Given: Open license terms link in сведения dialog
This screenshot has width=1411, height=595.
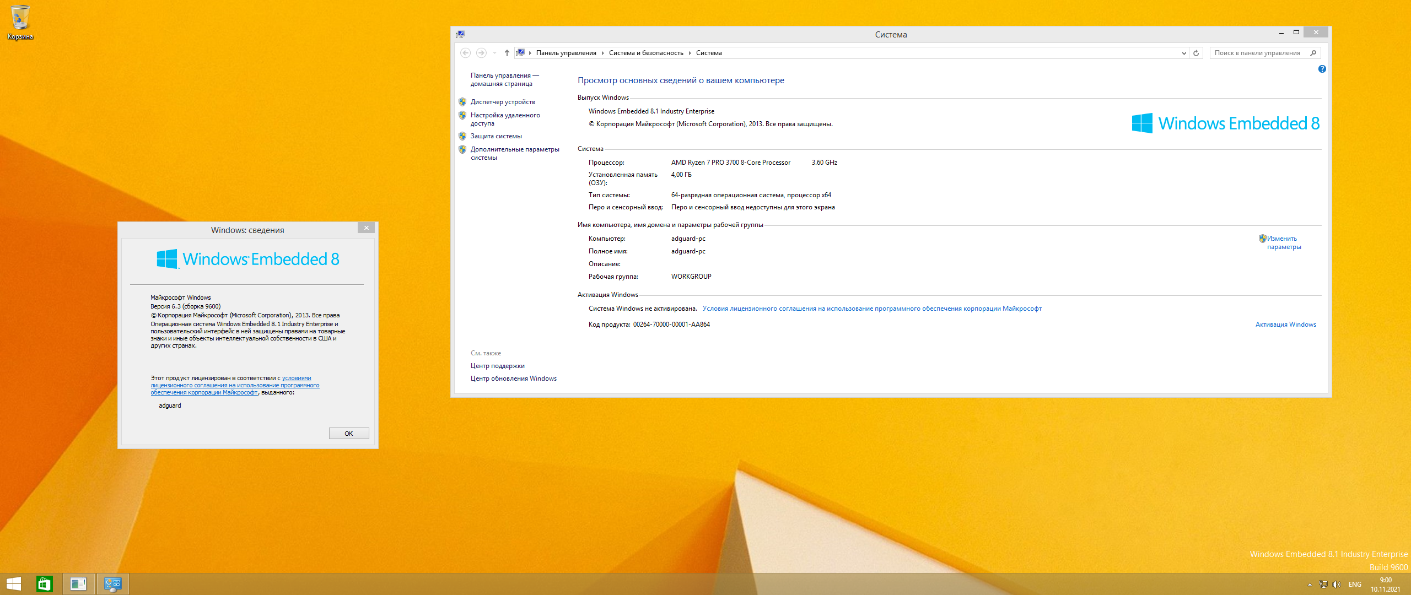Looking at the screenshot, I should point(235,385).
